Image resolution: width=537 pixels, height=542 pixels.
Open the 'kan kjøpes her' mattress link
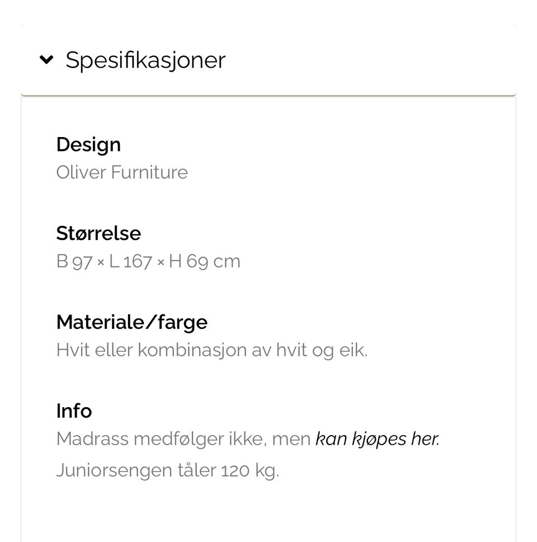[376, 439]
